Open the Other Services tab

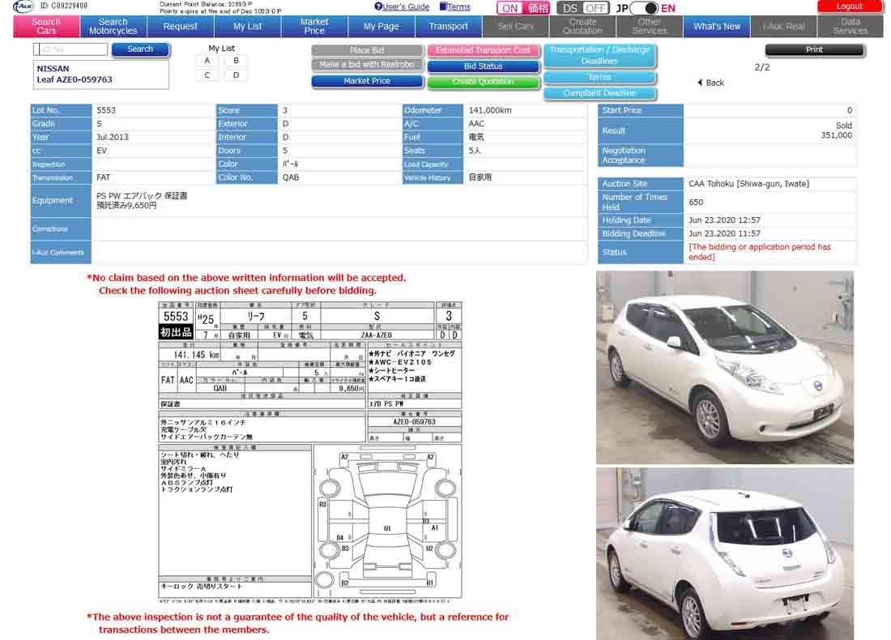(650, 26)
